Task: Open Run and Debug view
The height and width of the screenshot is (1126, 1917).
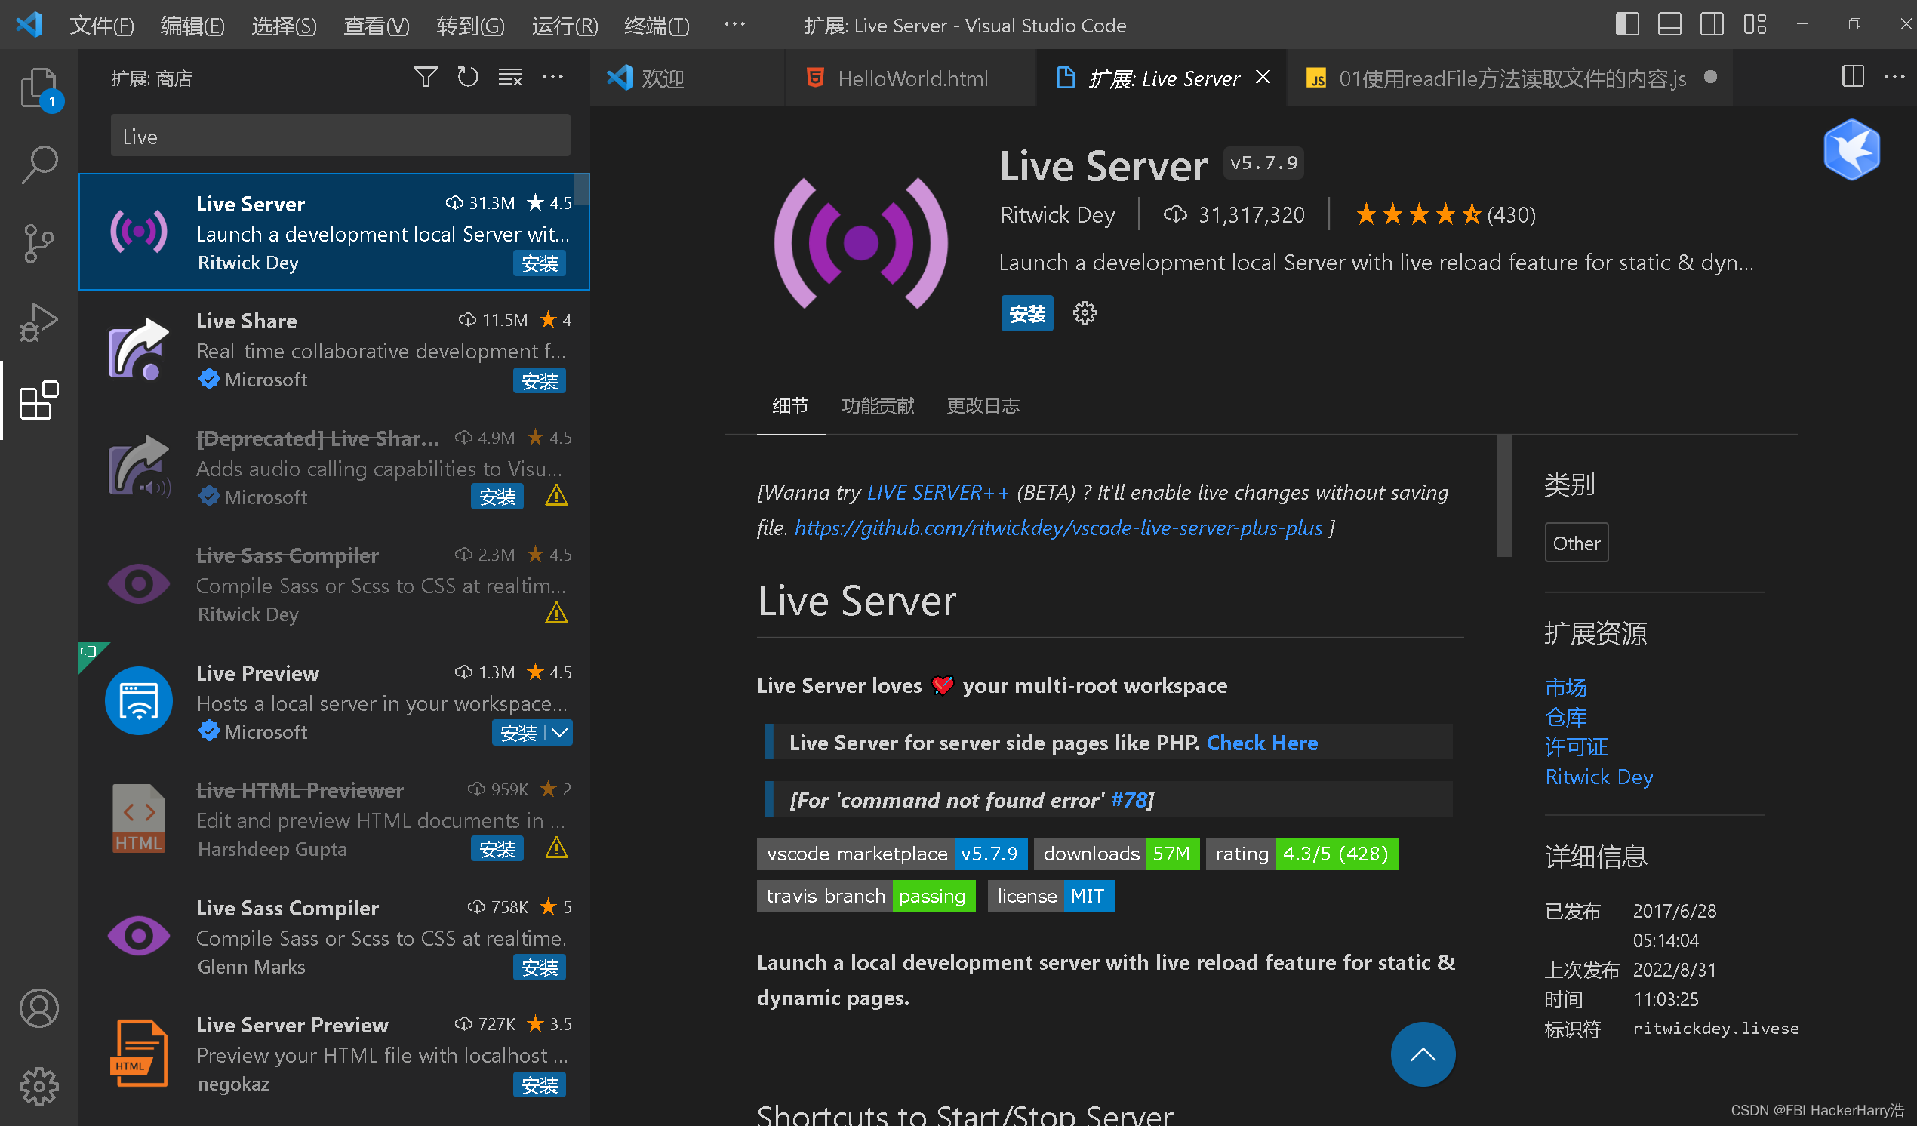Action: (x=38, y=321)
